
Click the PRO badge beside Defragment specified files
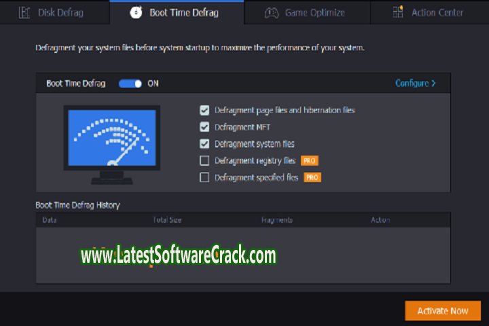pos(312,178)
